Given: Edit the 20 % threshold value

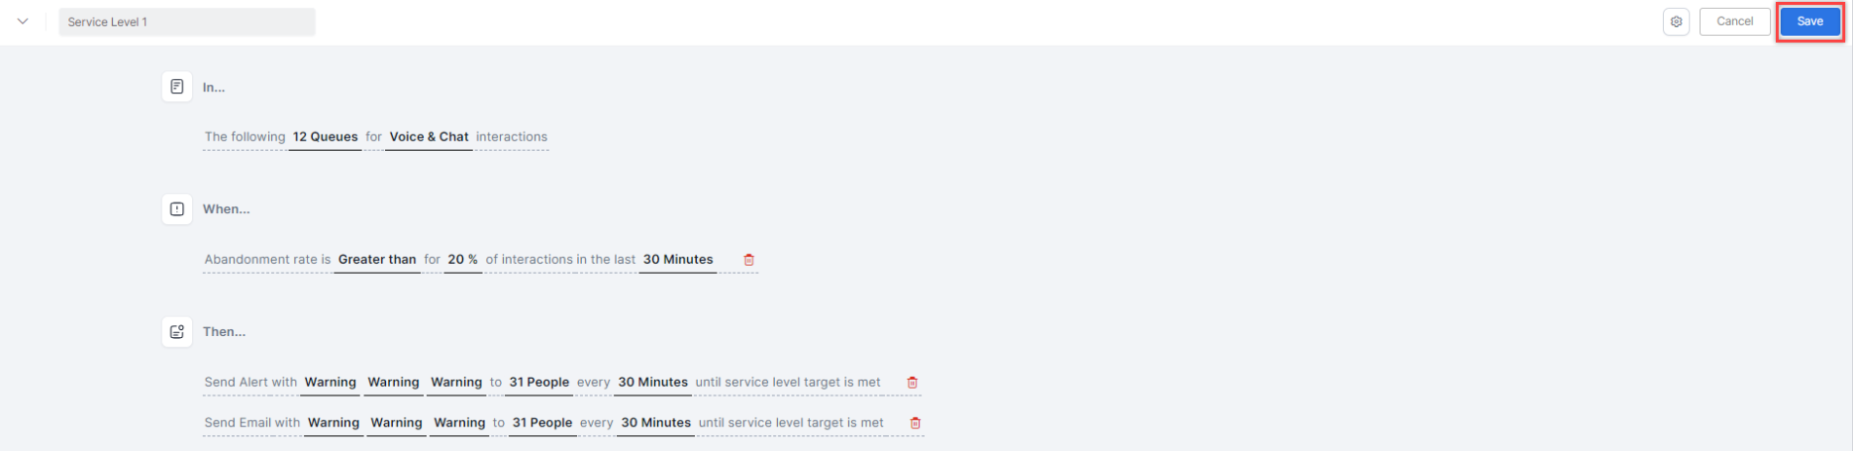Looking at the screenshot, I should click(x=463, y=260).
